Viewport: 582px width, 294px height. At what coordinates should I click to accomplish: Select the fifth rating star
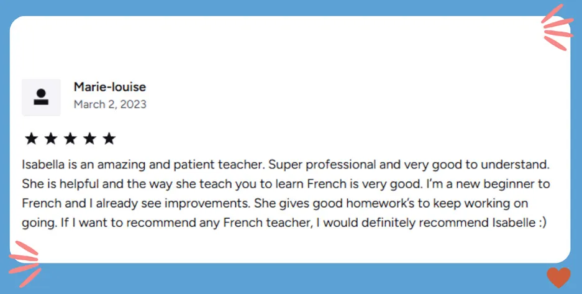coord(109,139)
